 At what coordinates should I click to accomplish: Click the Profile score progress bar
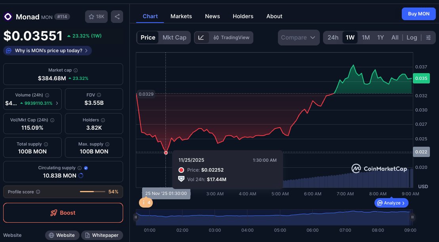[x=92, y=192]
